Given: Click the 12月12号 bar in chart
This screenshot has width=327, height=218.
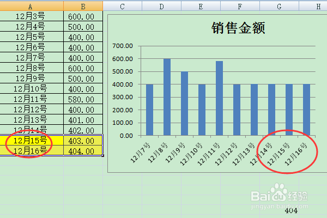Looking at the screenshot, I should pyautogui.click(x=237, y=110).
